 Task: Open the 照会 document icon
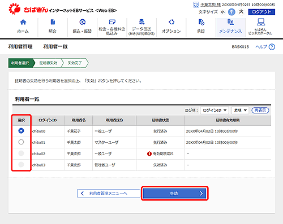53,22
